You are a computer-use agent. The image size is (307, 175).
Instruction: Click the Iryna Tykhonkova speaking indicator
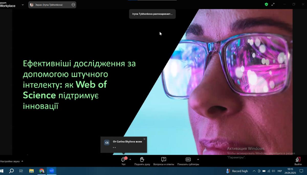pyautogui.click(x=152, y=14)
